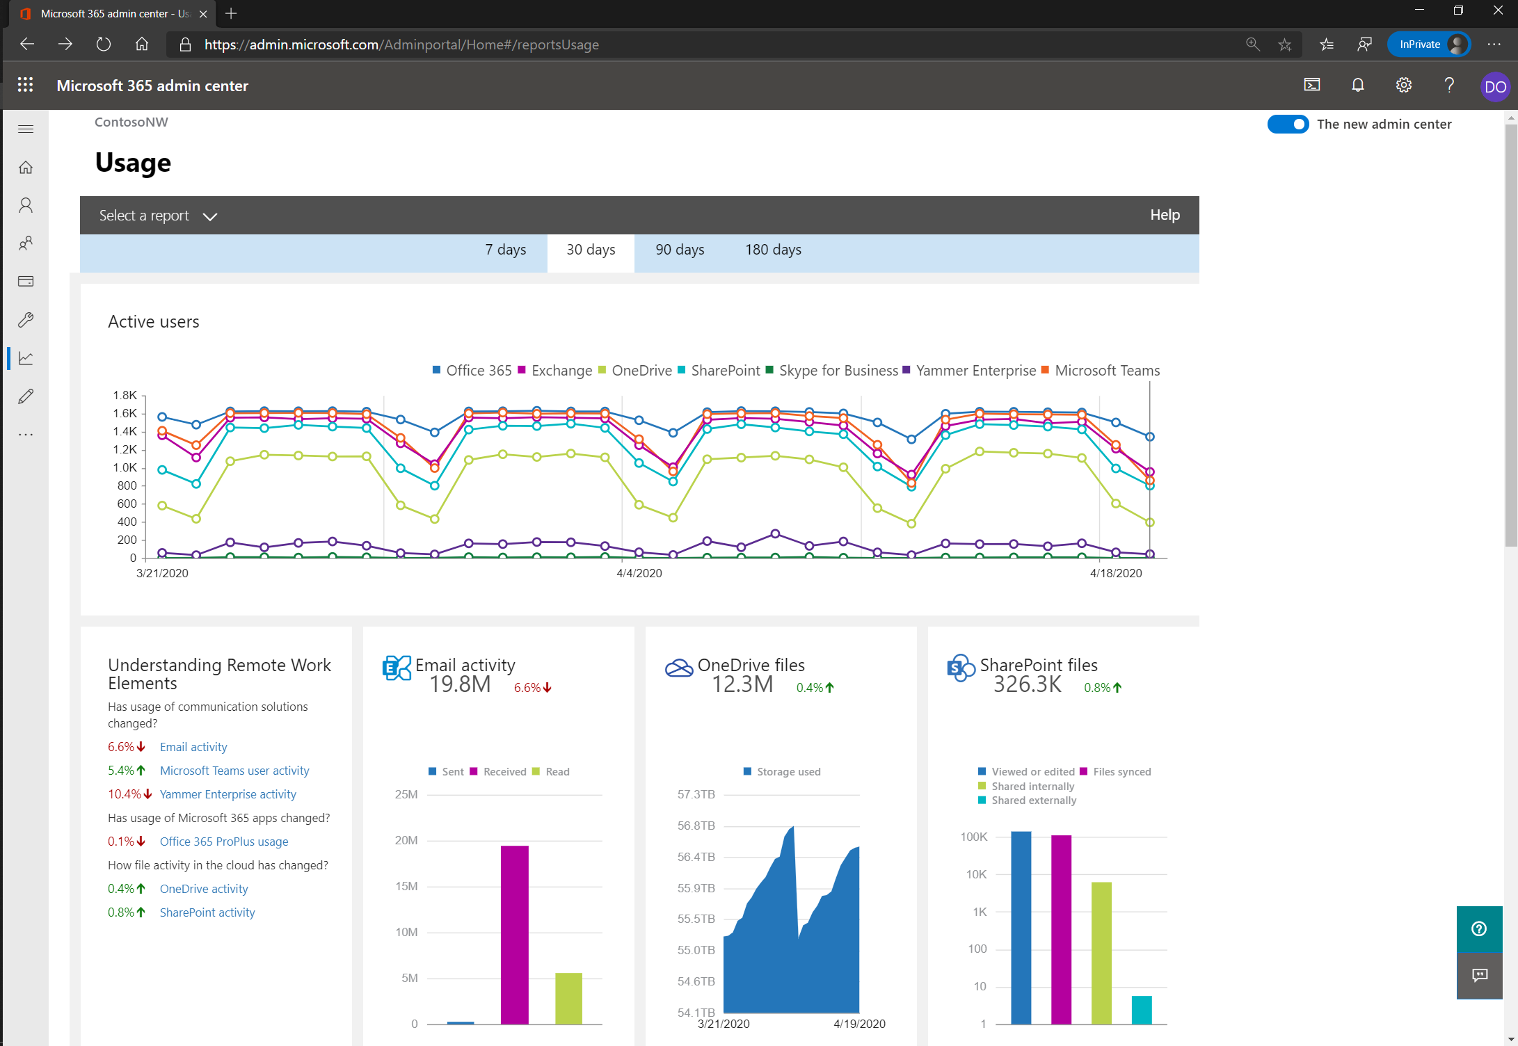This screenshot has height=1046, width=1518.
Task: Open the Groups icon in sidebar
Action: (x=26, y=243)
